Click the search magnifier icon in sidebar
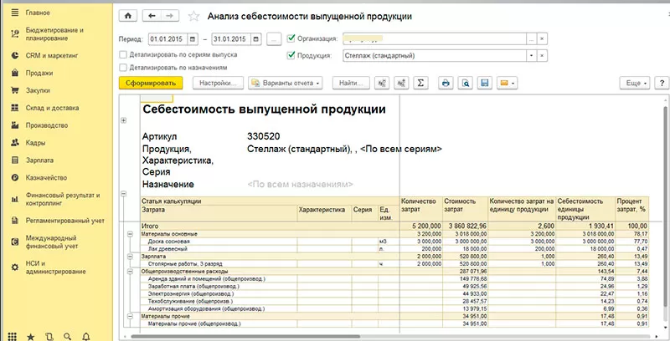 click(x=67, y=336)
